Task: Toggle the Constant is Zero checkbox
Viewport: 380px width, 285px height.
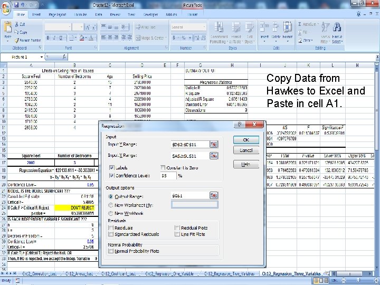Action: coord(163,167)
